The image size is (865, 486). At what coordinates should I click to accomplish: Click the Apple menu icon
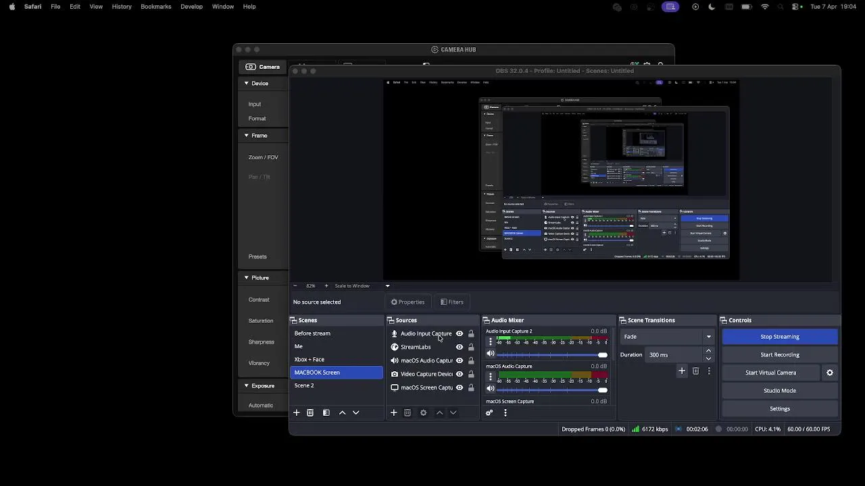11,7
